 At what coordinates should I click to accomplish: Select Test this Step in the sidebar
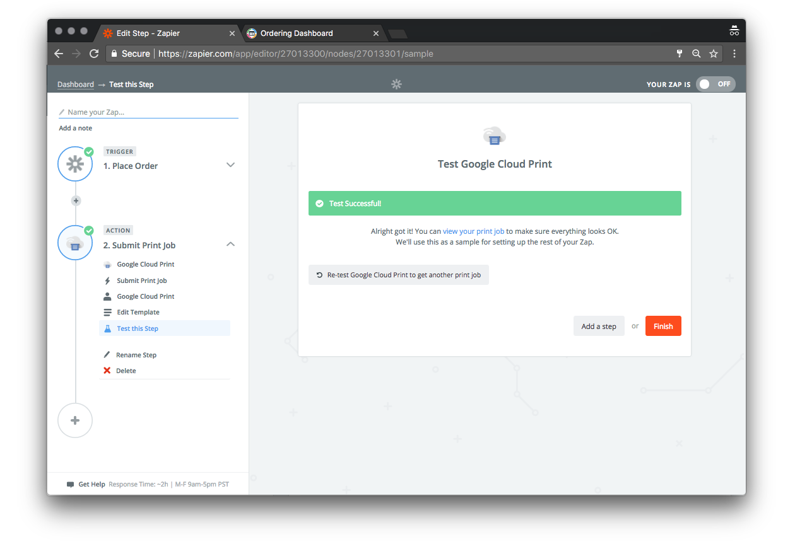[165, 328]
